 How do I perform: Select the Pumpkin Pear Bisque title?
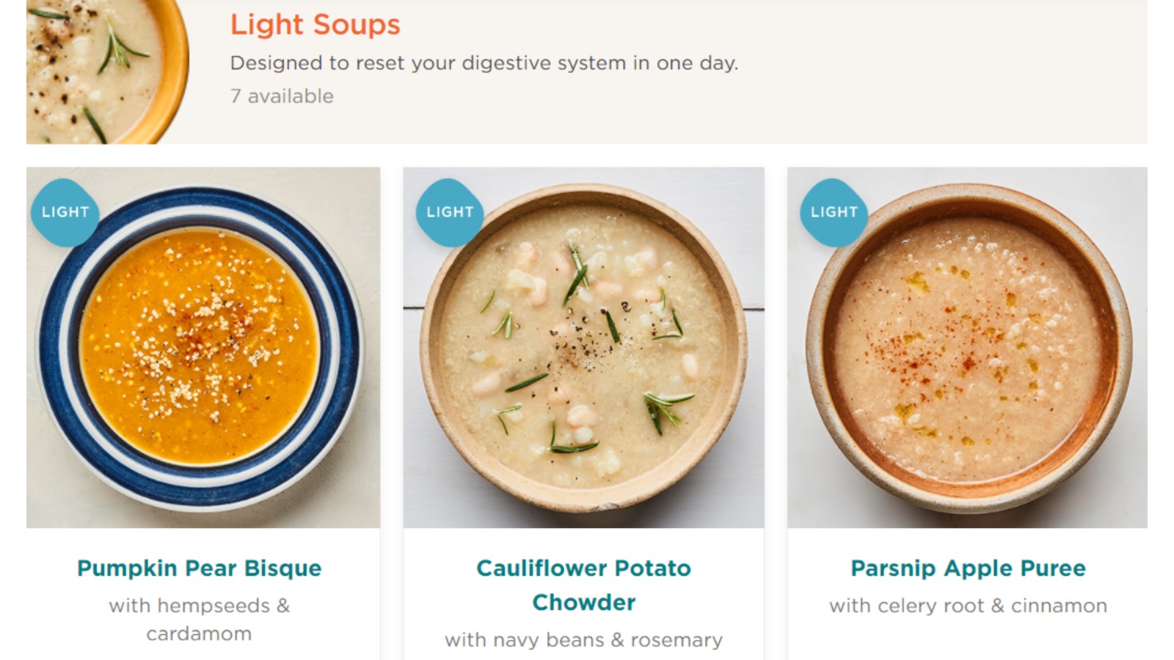200,568
